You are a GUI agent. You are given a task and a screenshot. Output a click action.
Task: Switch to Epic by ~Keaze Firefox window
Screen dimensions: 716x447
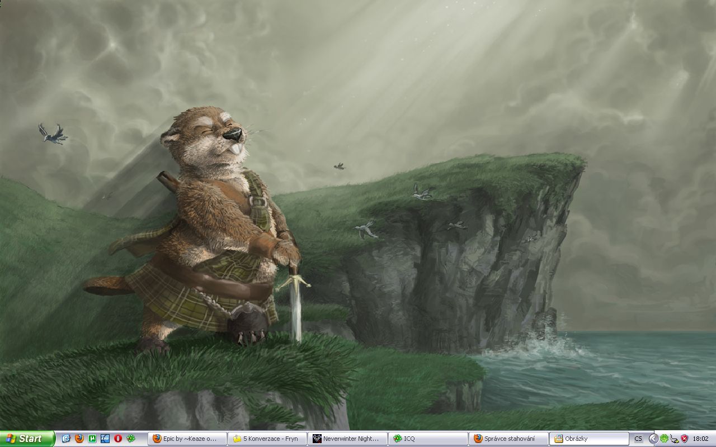point(187,439)
